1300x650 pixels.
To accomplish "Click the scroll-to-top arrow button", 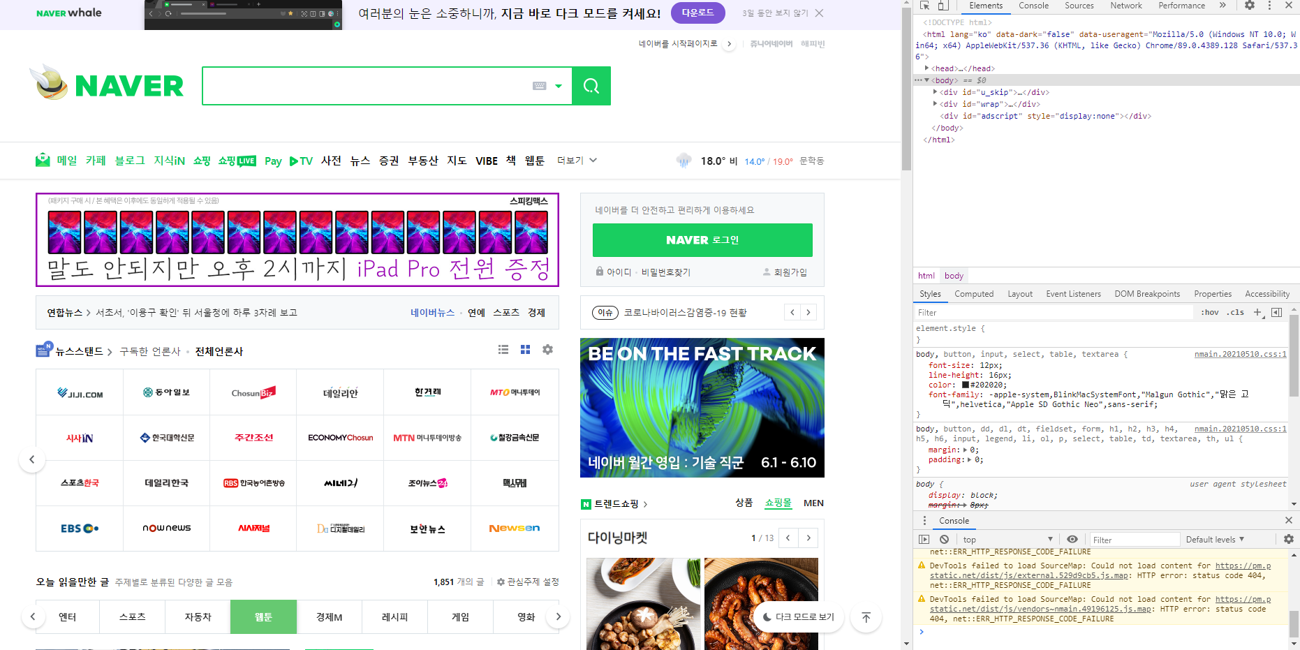I will pos(866,617).
